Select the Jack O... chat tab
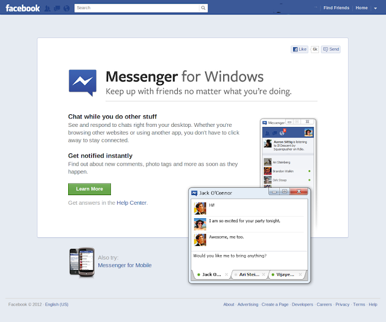This screenshot has height=322, width=386. point(211,275)
